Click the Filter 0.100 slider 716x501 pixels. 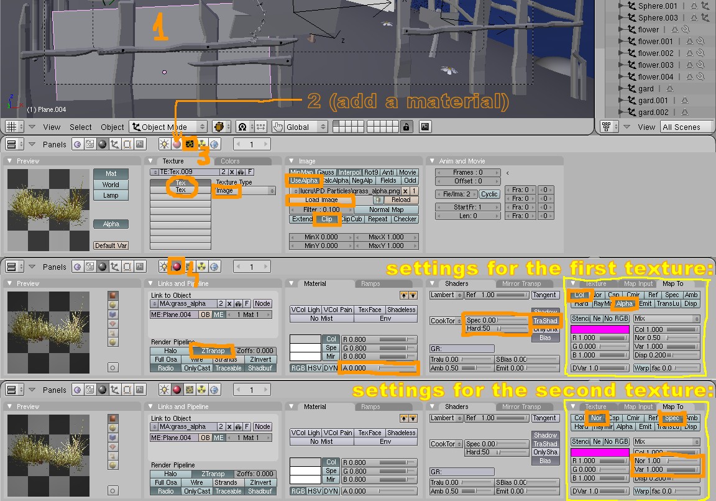321,210
